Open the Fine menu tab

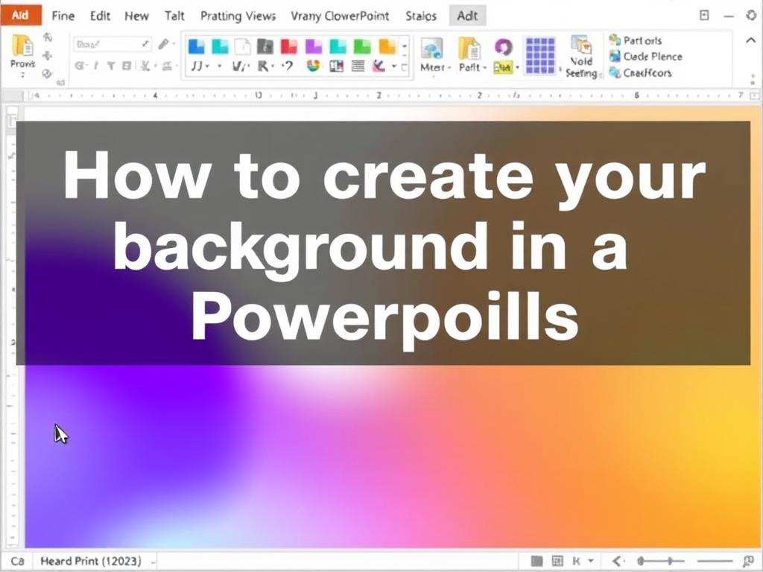click(63, 16)
